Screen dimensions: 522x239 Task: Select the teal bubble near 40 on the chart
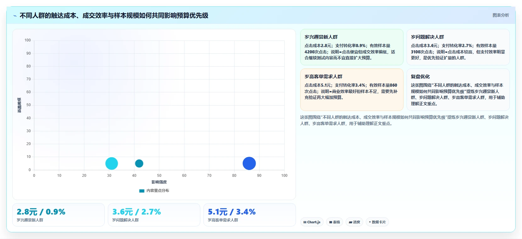tap(139, 163)
